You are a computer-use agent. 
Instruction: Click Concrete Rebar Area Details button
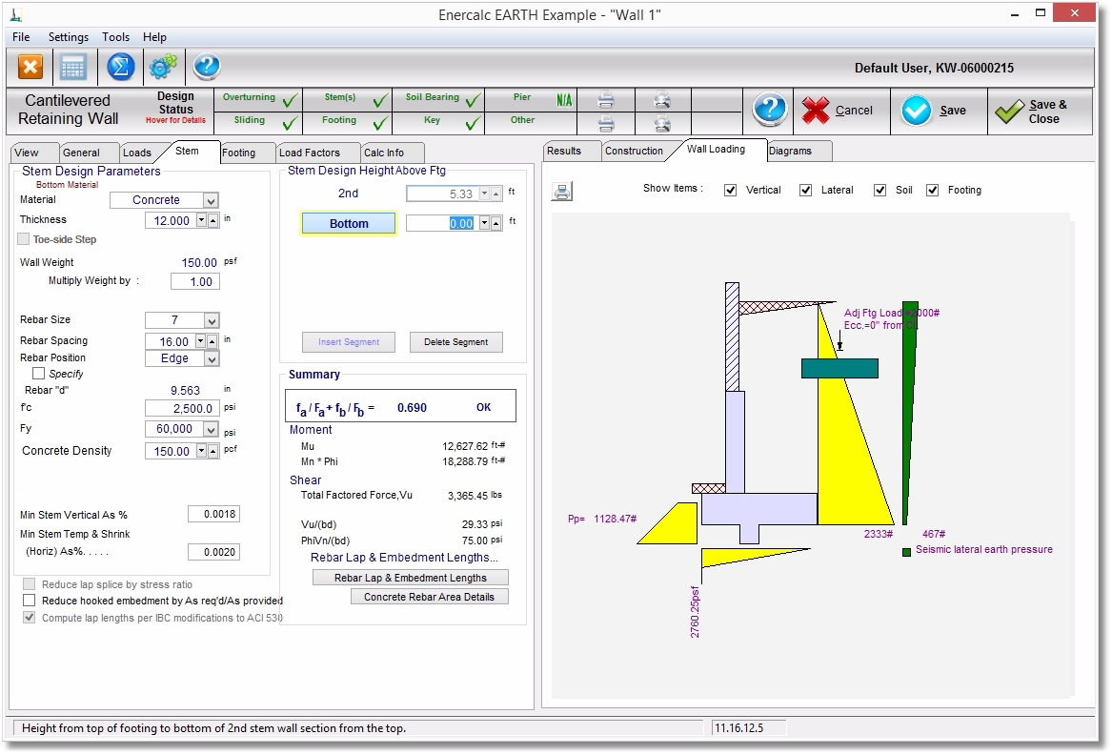point(429,597)
